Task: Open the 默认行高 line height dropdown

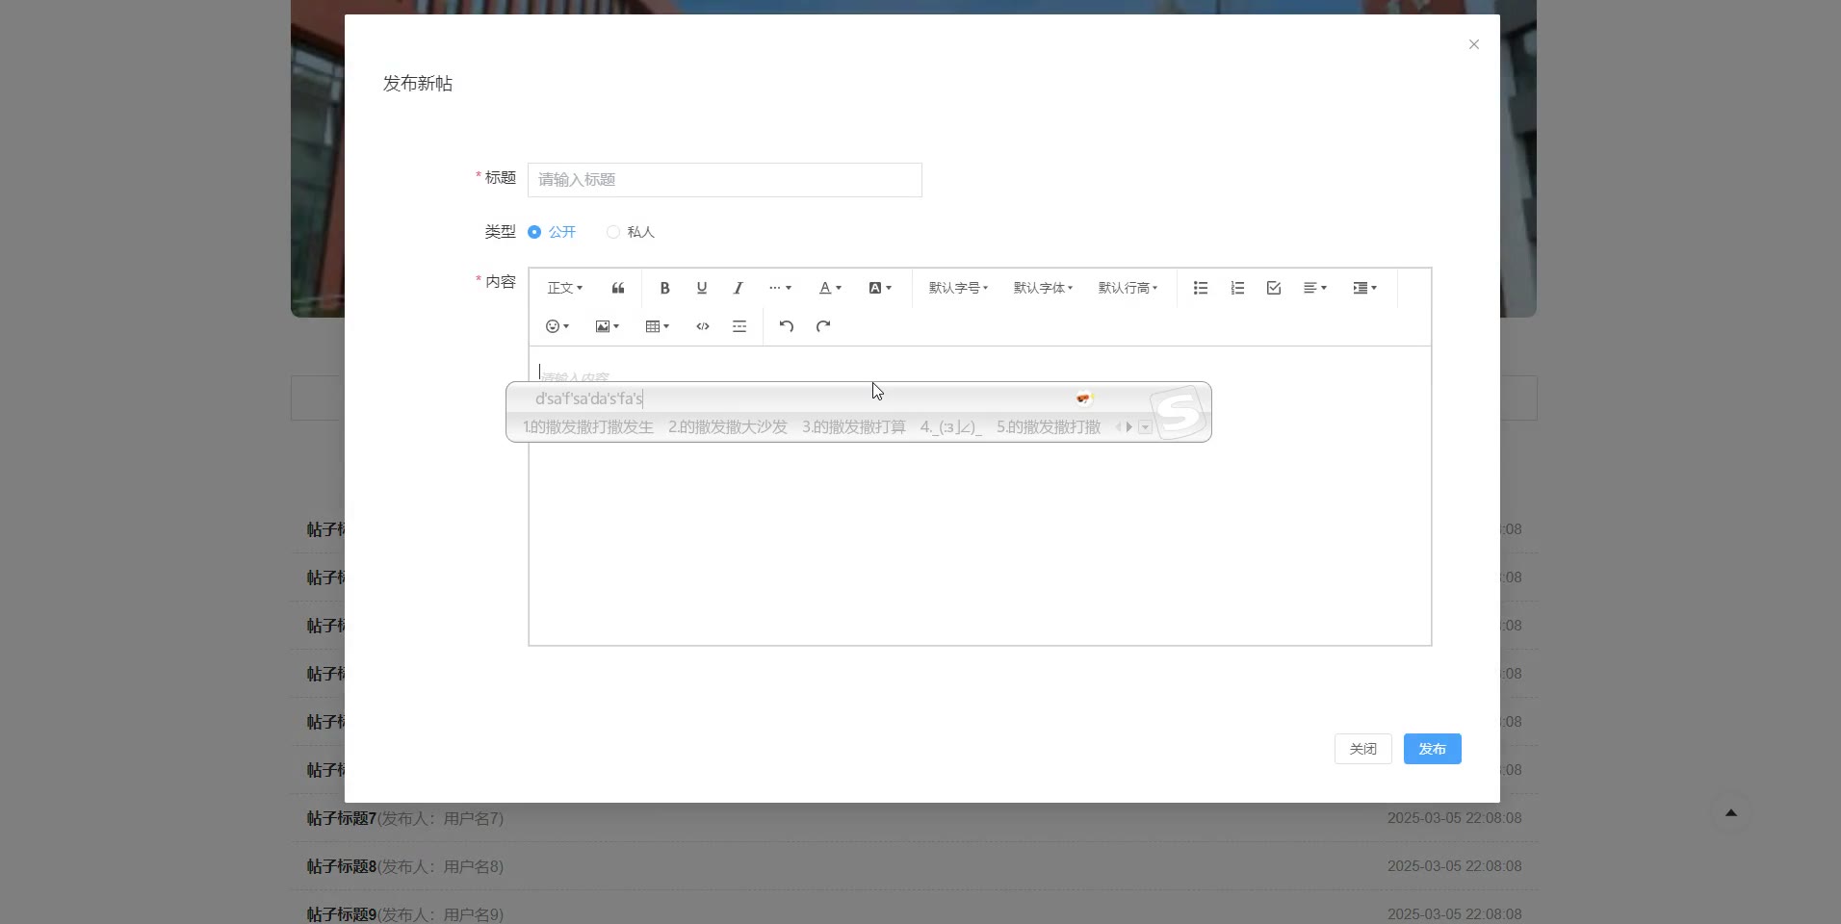Action: tap(1128, 288)
